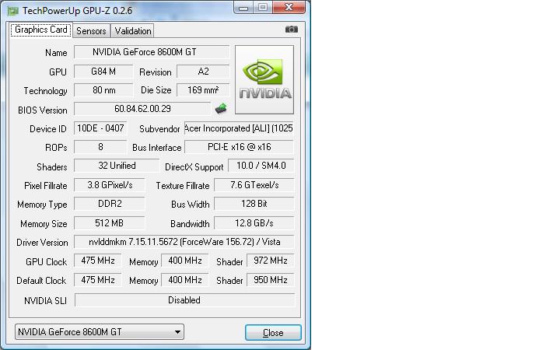Click the camera screenshot icon
The height and width of the screenshot is (350, 560).
pyautogui.click(x=292, y=30)
